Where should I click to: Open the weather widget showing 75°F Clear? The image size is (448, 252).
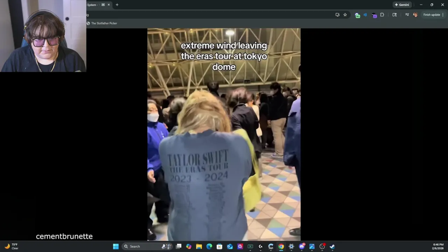tap(11, 246)
